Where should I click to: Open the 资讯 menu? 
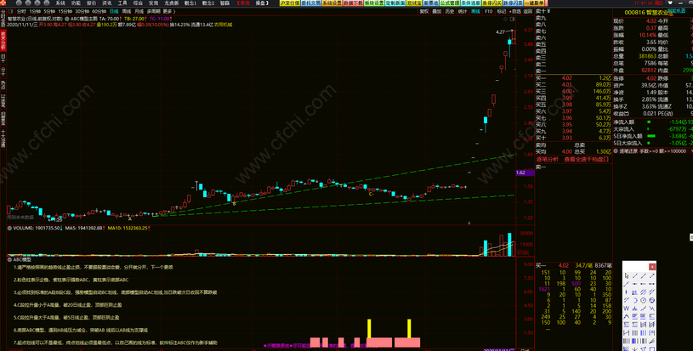[x=107, y=3]
